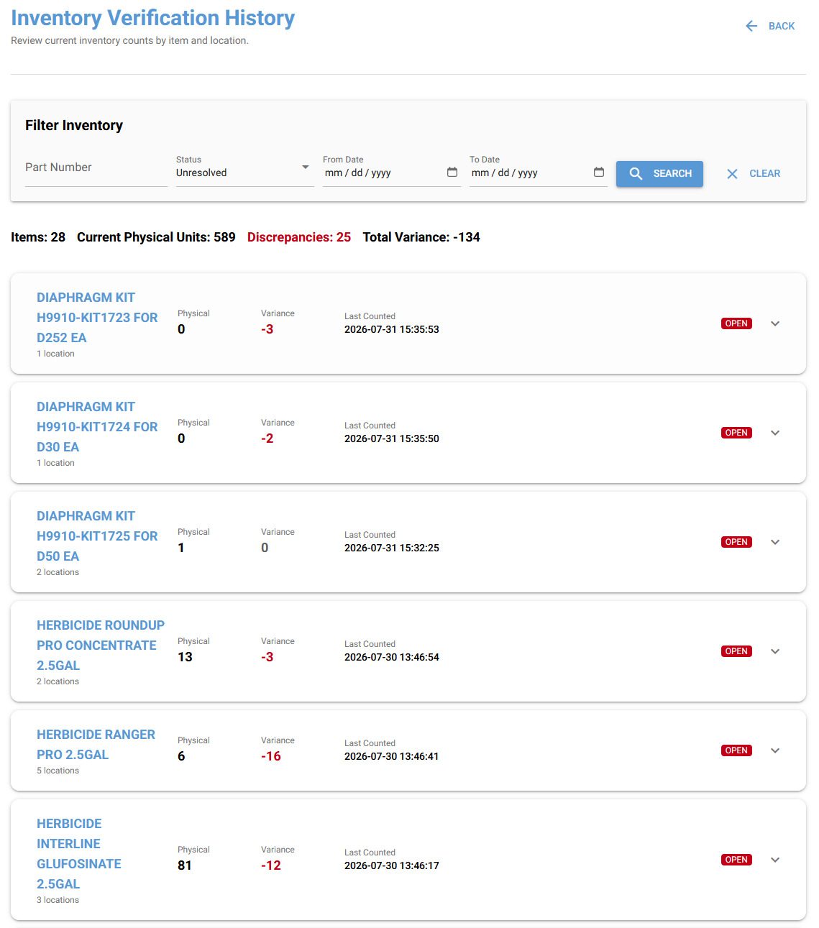Click the X icon beside Clear

click(732, 174)
